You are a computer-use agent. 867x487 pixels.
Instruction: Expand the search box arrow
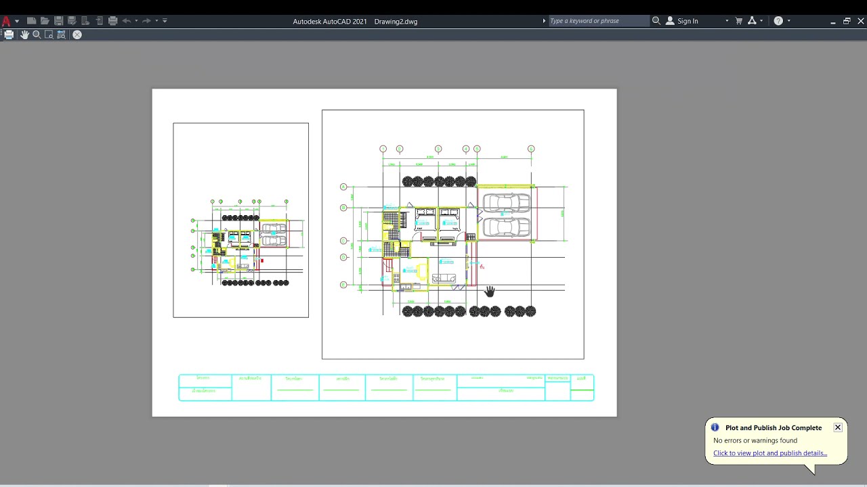point(544,21)
